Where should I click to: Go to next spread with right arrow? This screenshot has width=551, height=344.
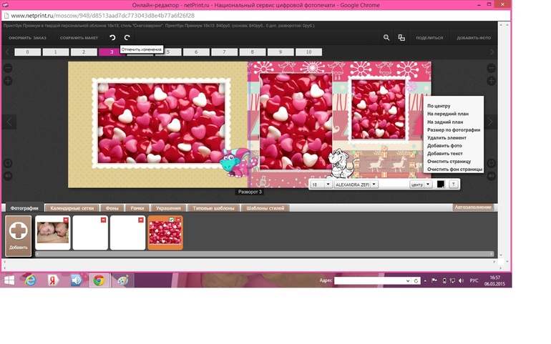coord(491,122)
